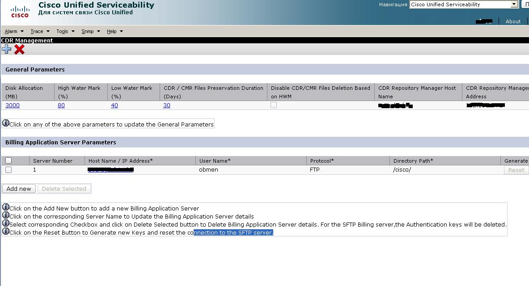529x286 pixels.
Task: Click the FTP protocol cell
Action: 314,170
